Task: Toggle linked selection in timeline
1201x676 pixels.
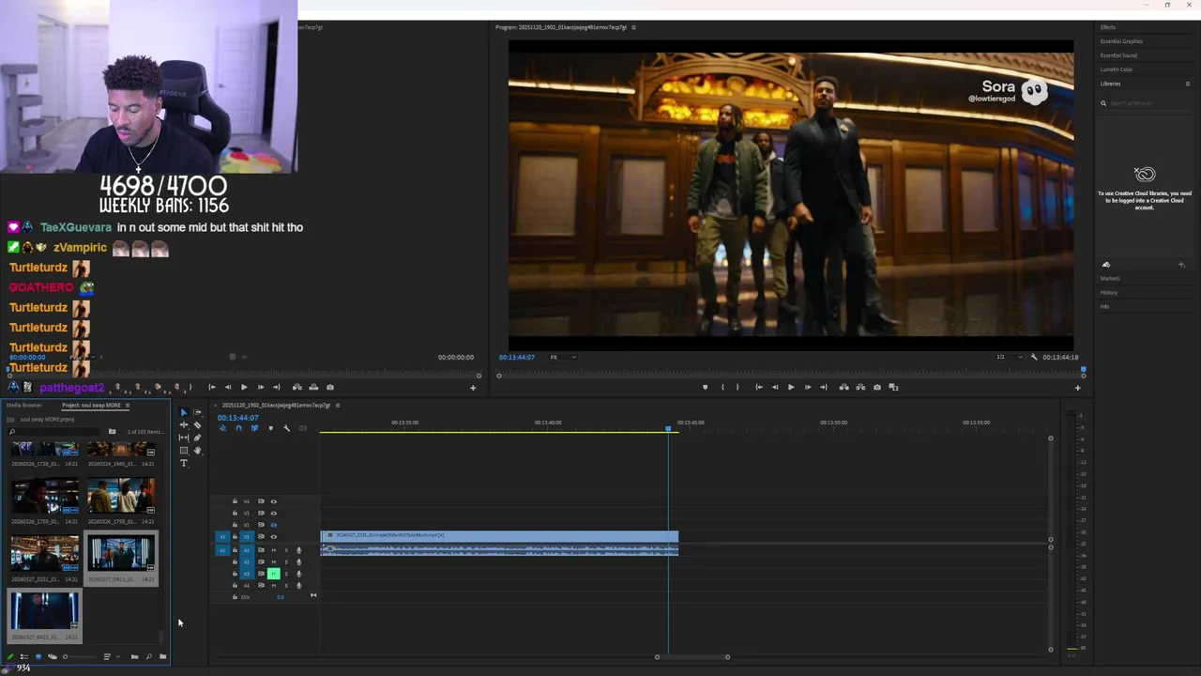Action: tap(254, 428)
